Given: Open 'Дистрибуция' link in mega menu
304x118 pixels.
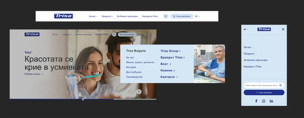Looking at the screenshot, I should pos(134,72).
